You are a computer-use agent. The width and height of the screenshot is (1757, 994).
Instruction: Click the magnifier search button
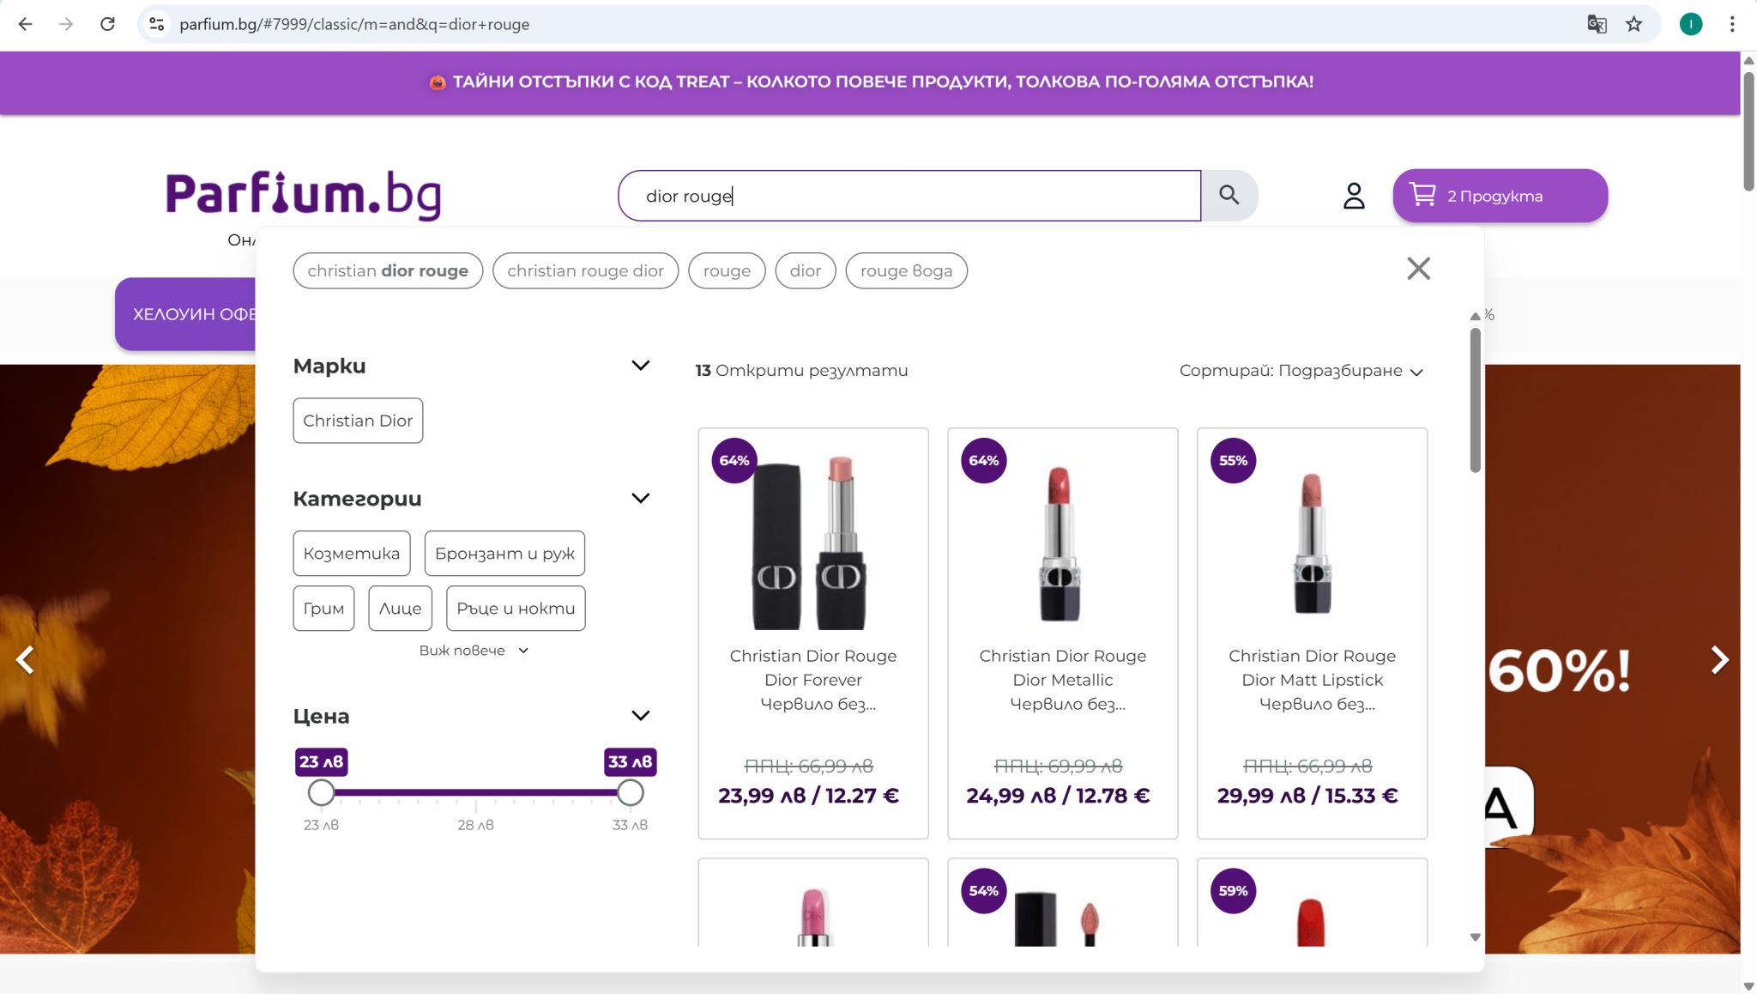(x=1229, y=196)
